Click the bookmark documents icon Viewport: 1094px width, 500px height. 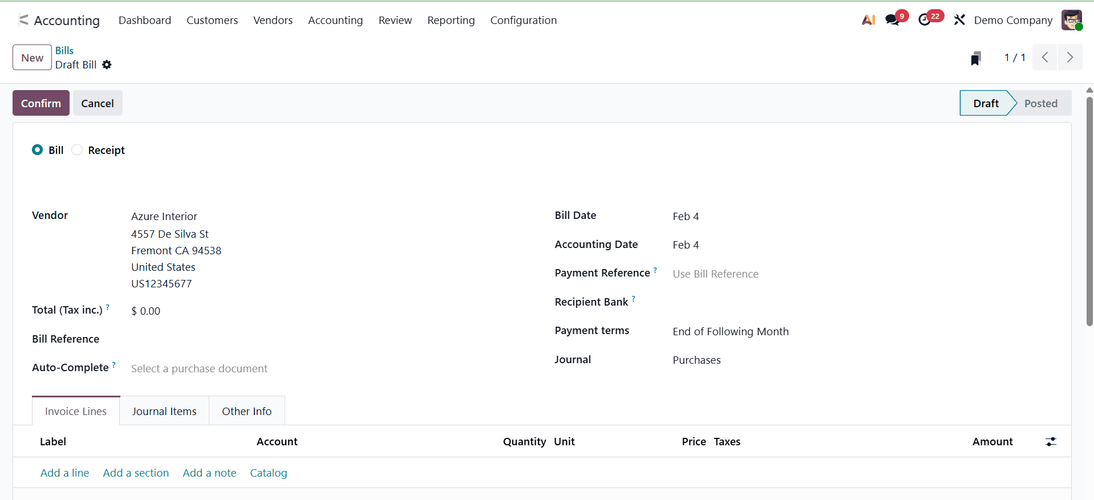[976, 58]
